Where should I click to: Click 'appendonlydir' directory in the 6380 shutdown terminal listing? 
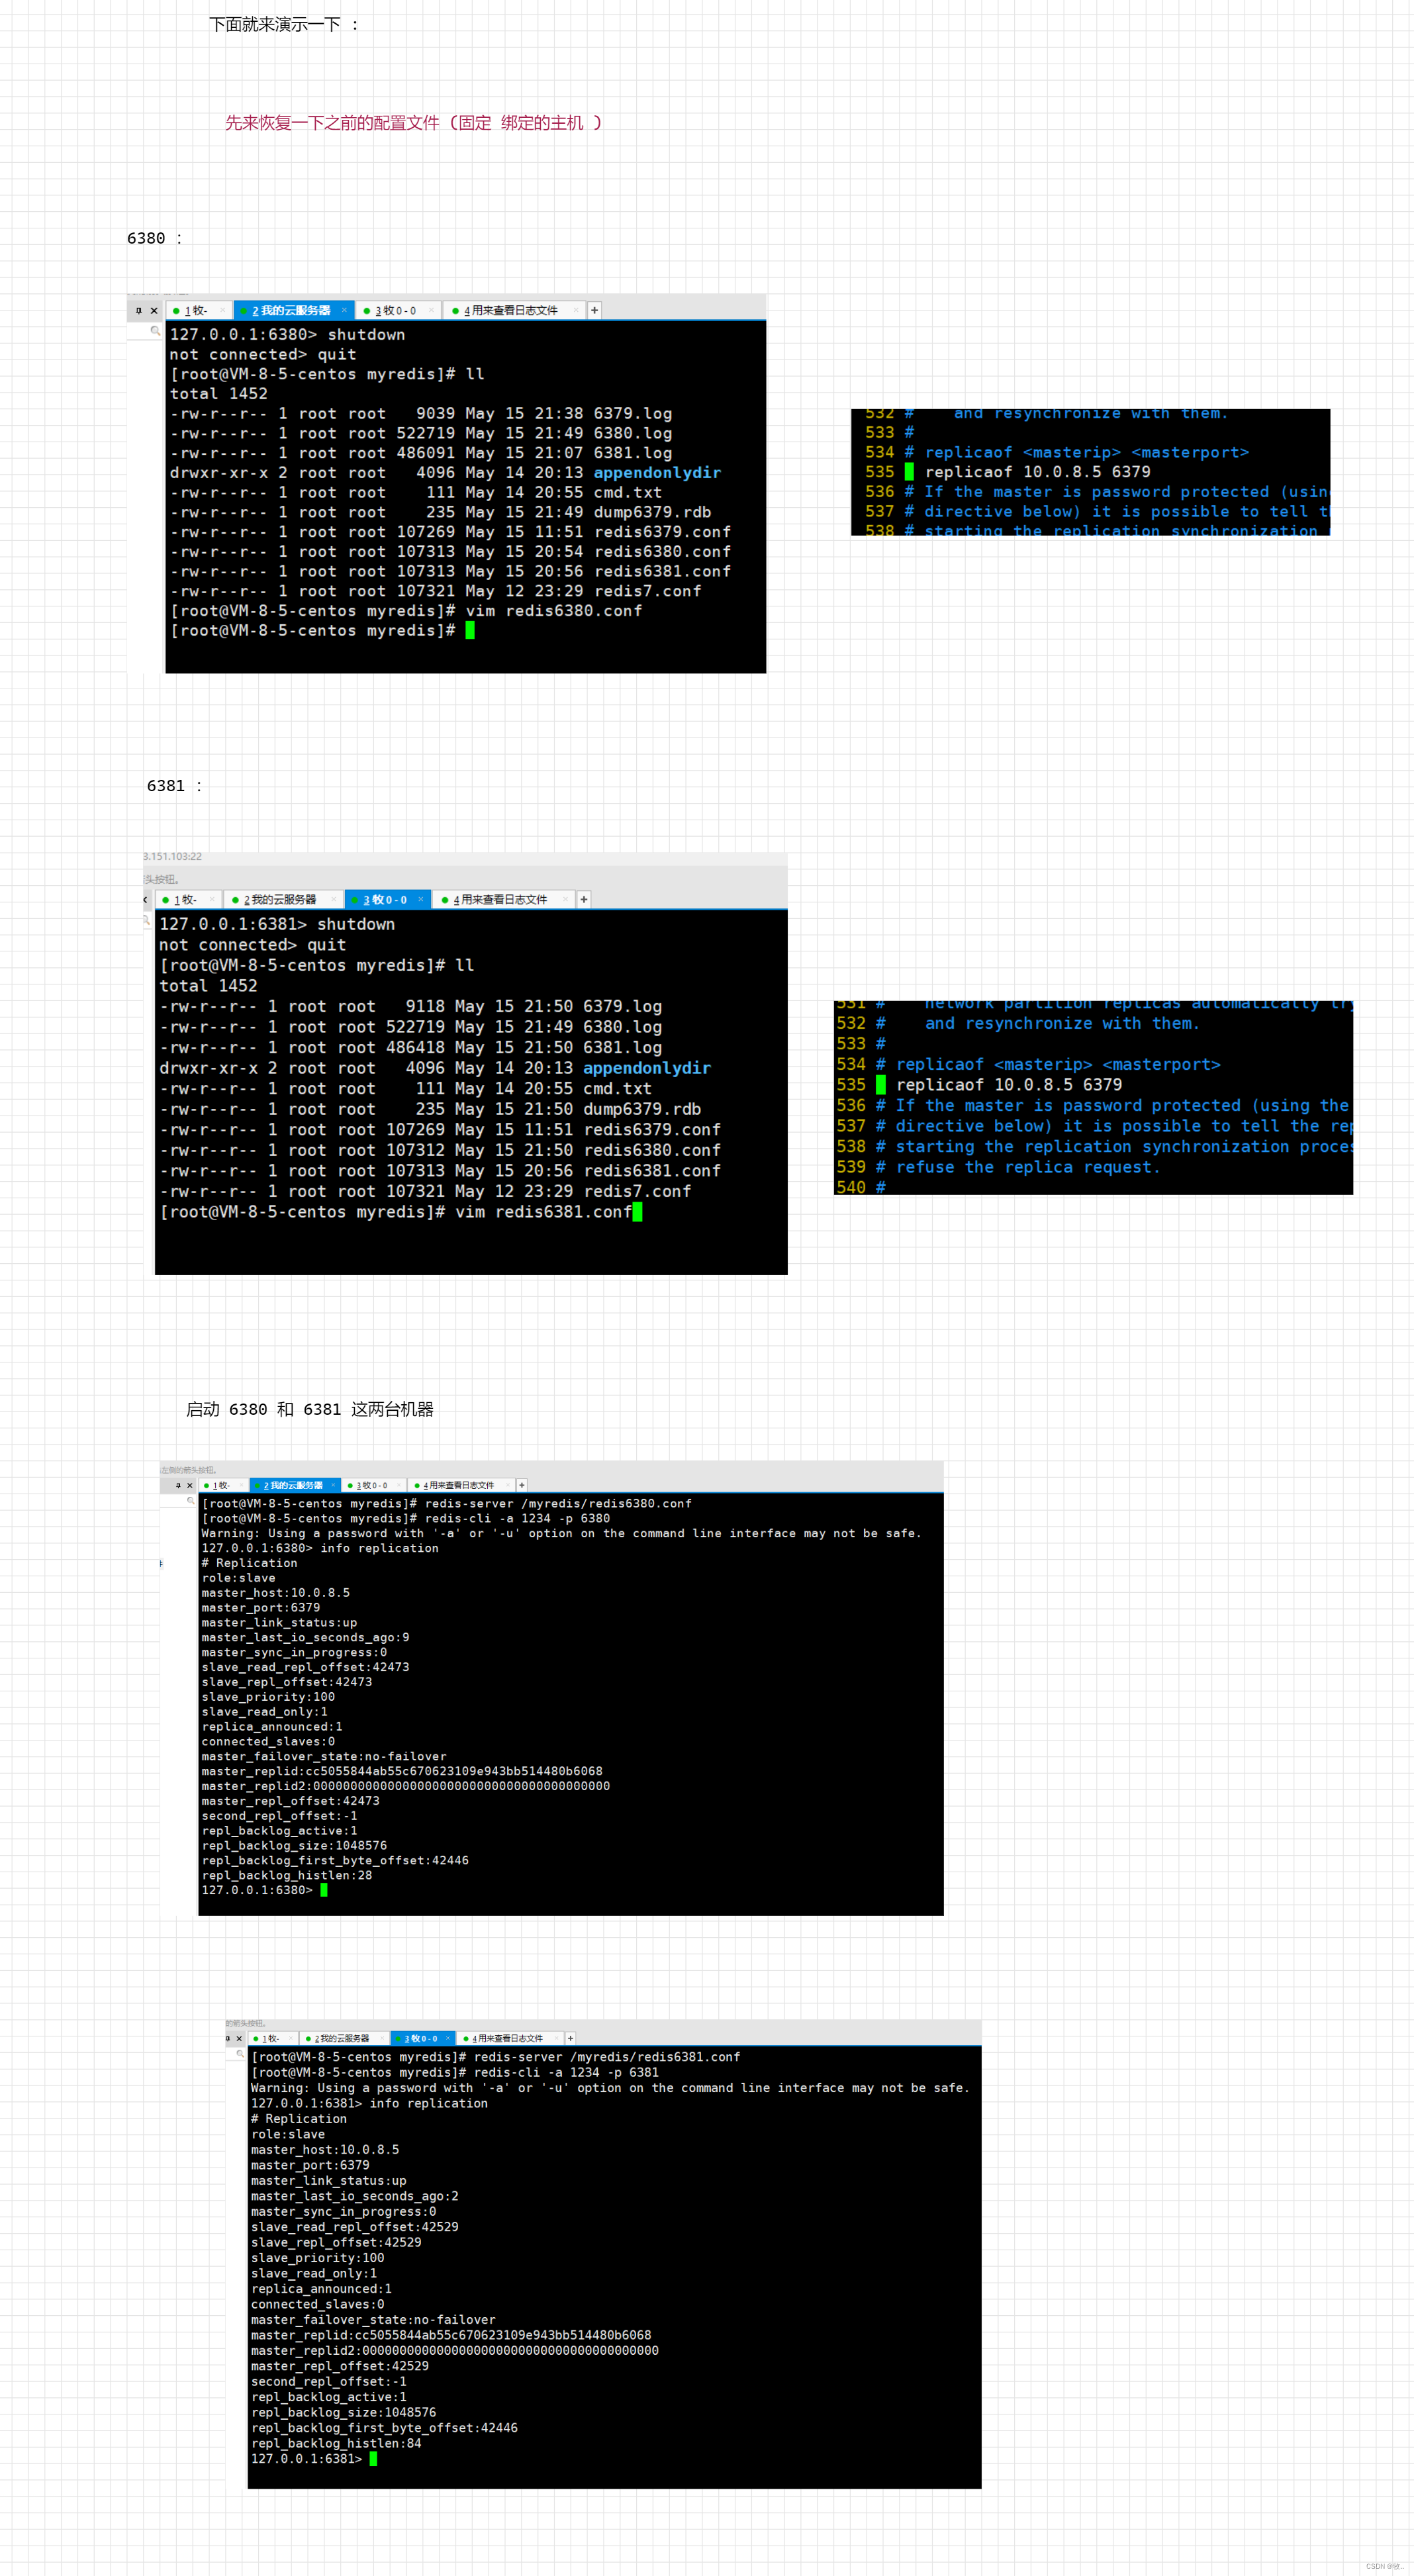pos(657,473)
